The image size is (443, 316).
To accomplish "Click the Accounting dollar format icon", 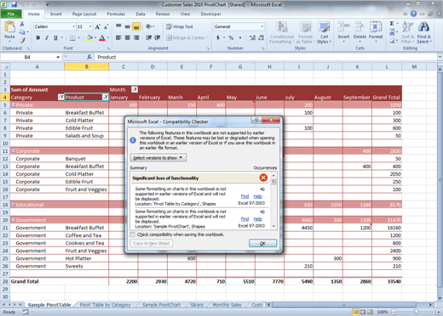I will pyautogui.click(x=218, y=37).
